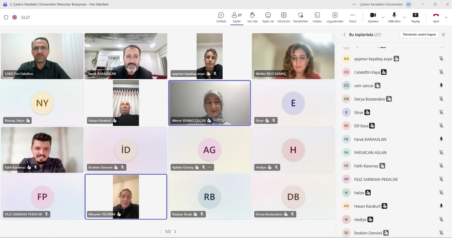Click the Tümünün sesini kapat button
The height and width of the screenshot is (238, 452).
coord(419,34)
